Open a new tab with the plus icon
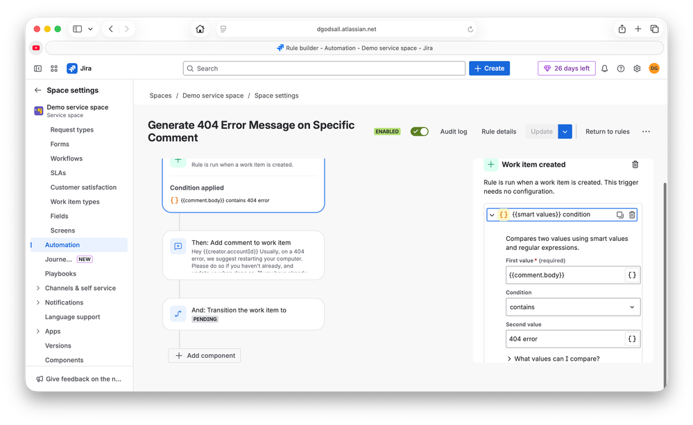The width and height of the screenshot is (693, 425). (638, 29)
